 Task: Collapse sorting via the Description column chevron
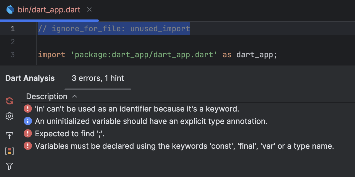pos(75,96)
